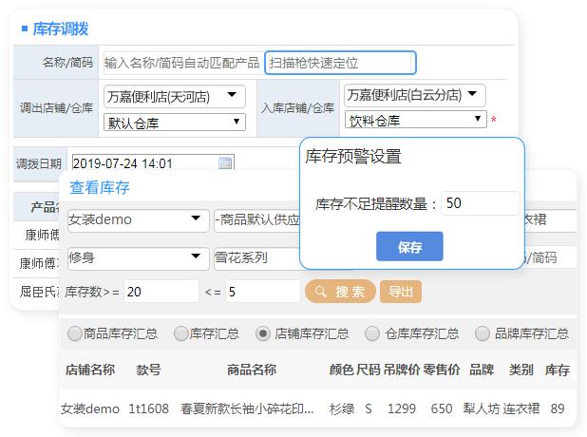Viewport: 587px width, 437px height.
Task: Click the 1299 tag price cell
Action: [402, 408]
